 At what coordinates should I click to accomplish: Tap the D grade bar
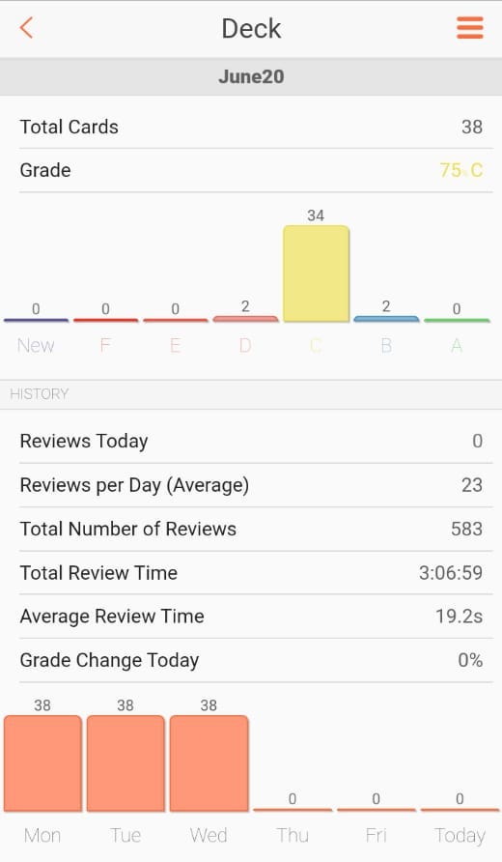point(245,318)
